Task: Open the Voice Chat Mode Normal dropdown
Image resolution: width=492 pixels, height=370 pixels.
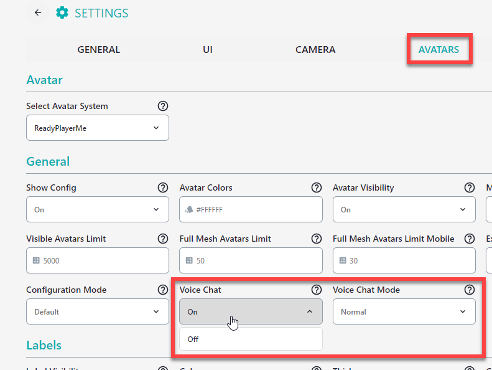Action: (404, 311)
